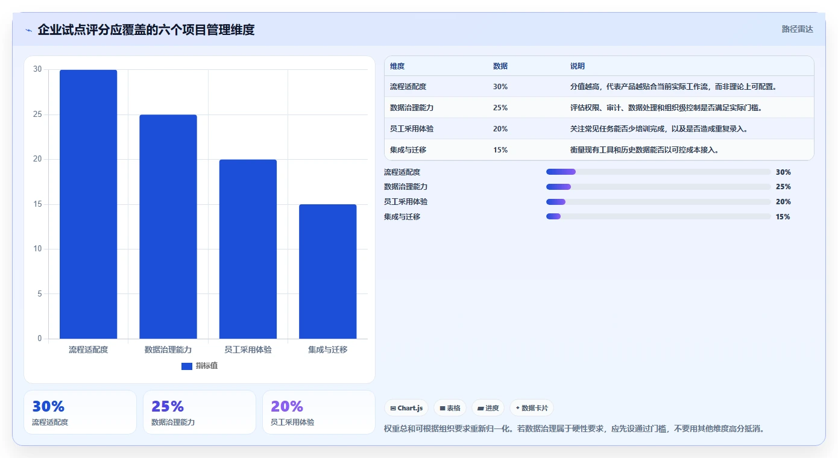Select the 数据卡片 chip

point(532,408)
